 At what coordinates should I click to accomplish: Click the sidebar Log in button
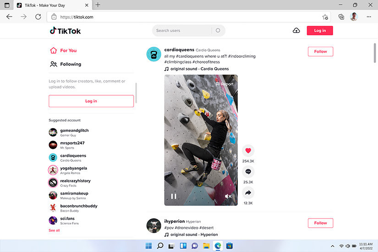point(91,101)
